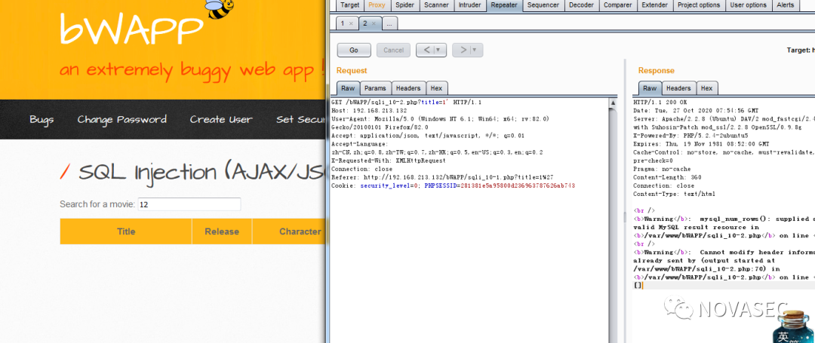Select the Request Raw tab
815x343 pixels.
[x=348, y=88]
